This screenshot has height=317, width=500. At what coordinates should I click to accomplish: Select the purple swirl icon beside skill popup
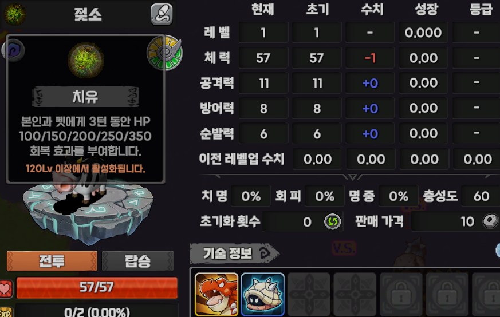pyautogui.click(x=13, y=50)
